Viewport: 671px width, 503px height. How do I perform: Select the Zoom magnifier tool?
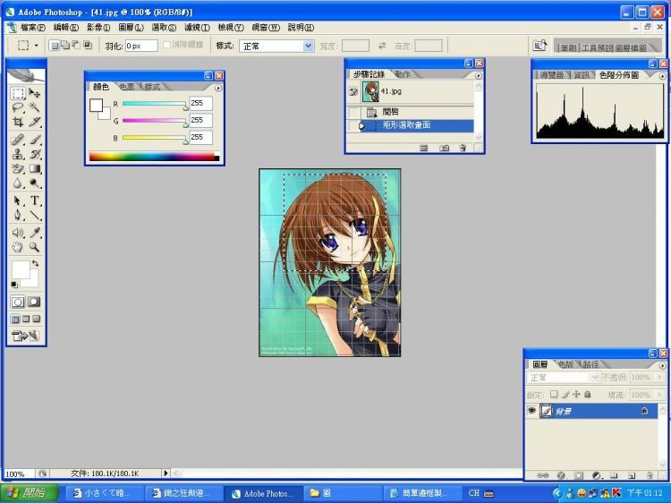(35, 246)
